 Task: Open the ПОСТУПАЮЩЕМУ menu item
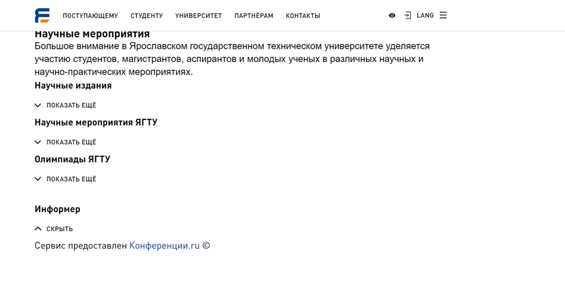tap(91, 16)
